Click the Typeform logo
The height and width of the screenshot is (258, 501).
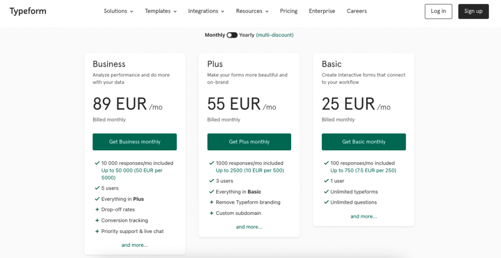28,11
